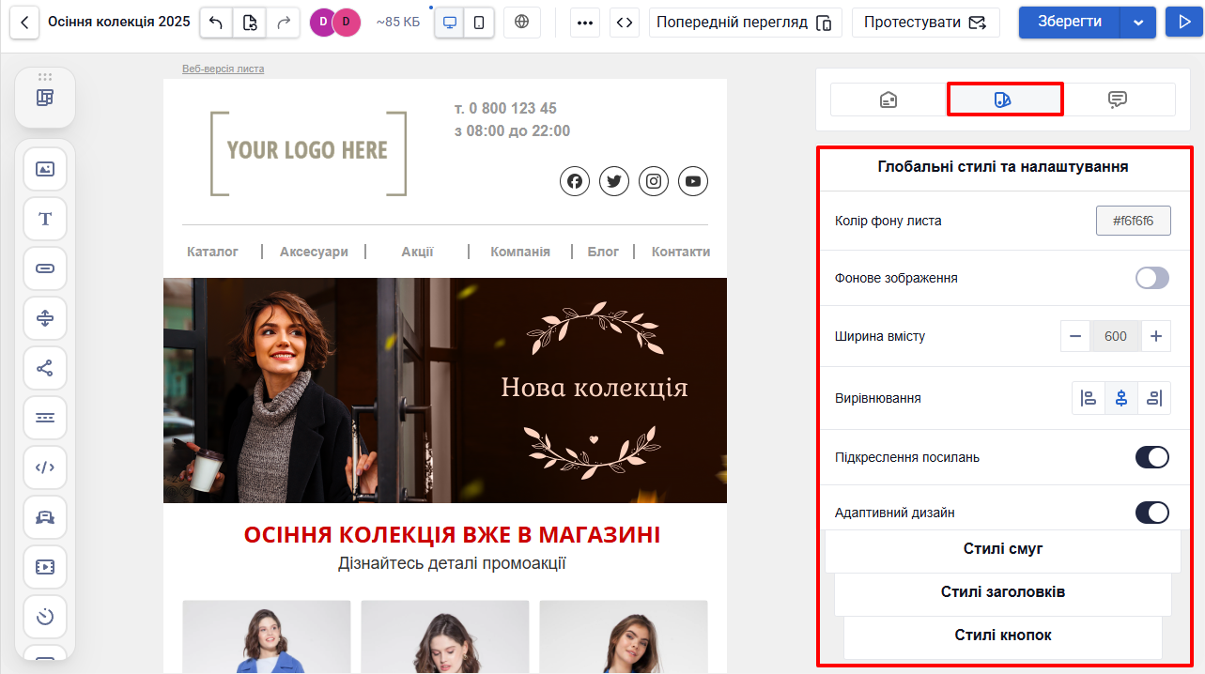The height and width of the screenshot is (674, 1205).
Task: Click the Акції menu item
Action: tap(417, 252)
